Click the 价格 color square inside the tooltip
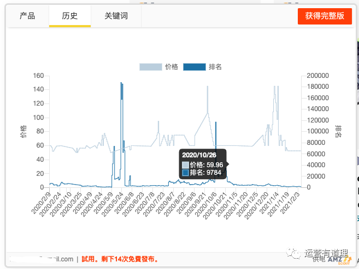Viewport: 359px width, 269px height. pos(186,164)
